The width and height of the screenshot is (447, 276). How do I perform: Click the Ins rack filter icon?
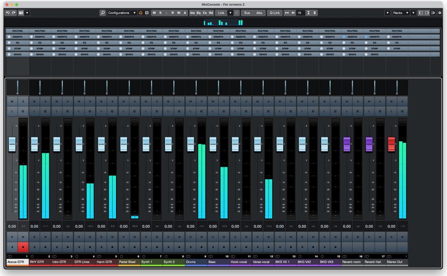click(x=193, y=13)
